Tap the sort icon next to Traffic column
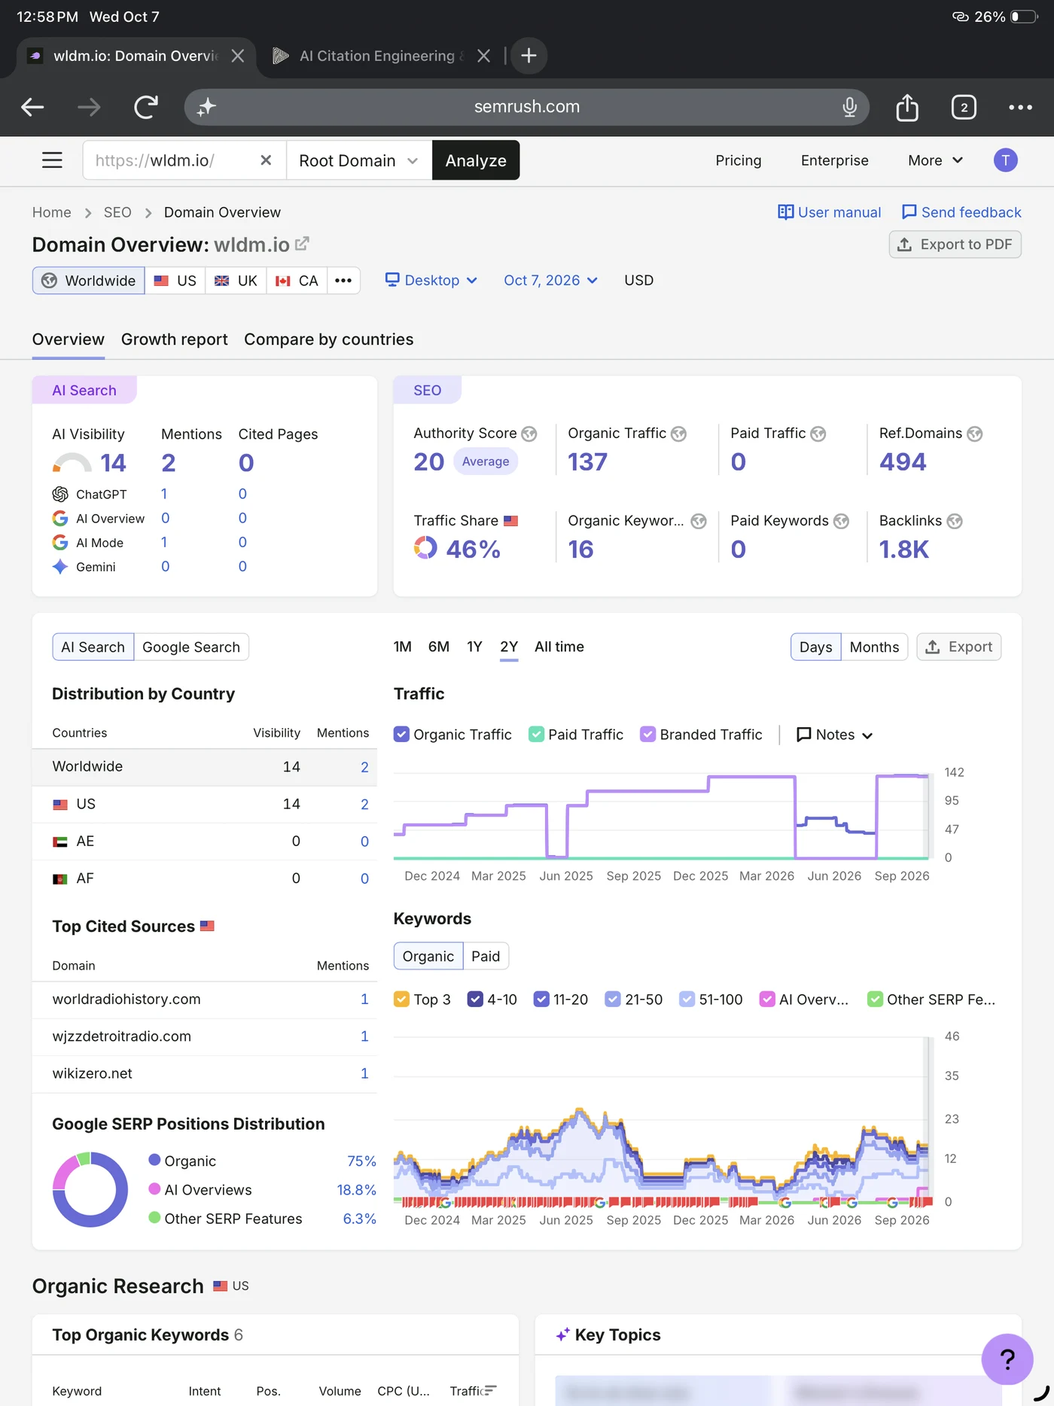 pos(490,1390)
